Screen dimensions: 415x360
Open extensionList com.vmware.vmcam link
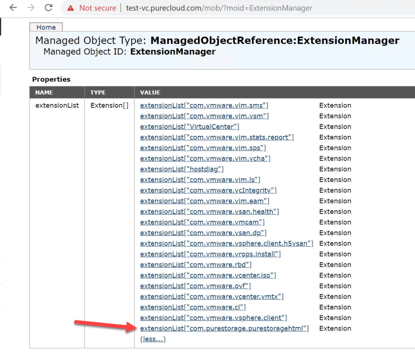(x=202, y=222)
